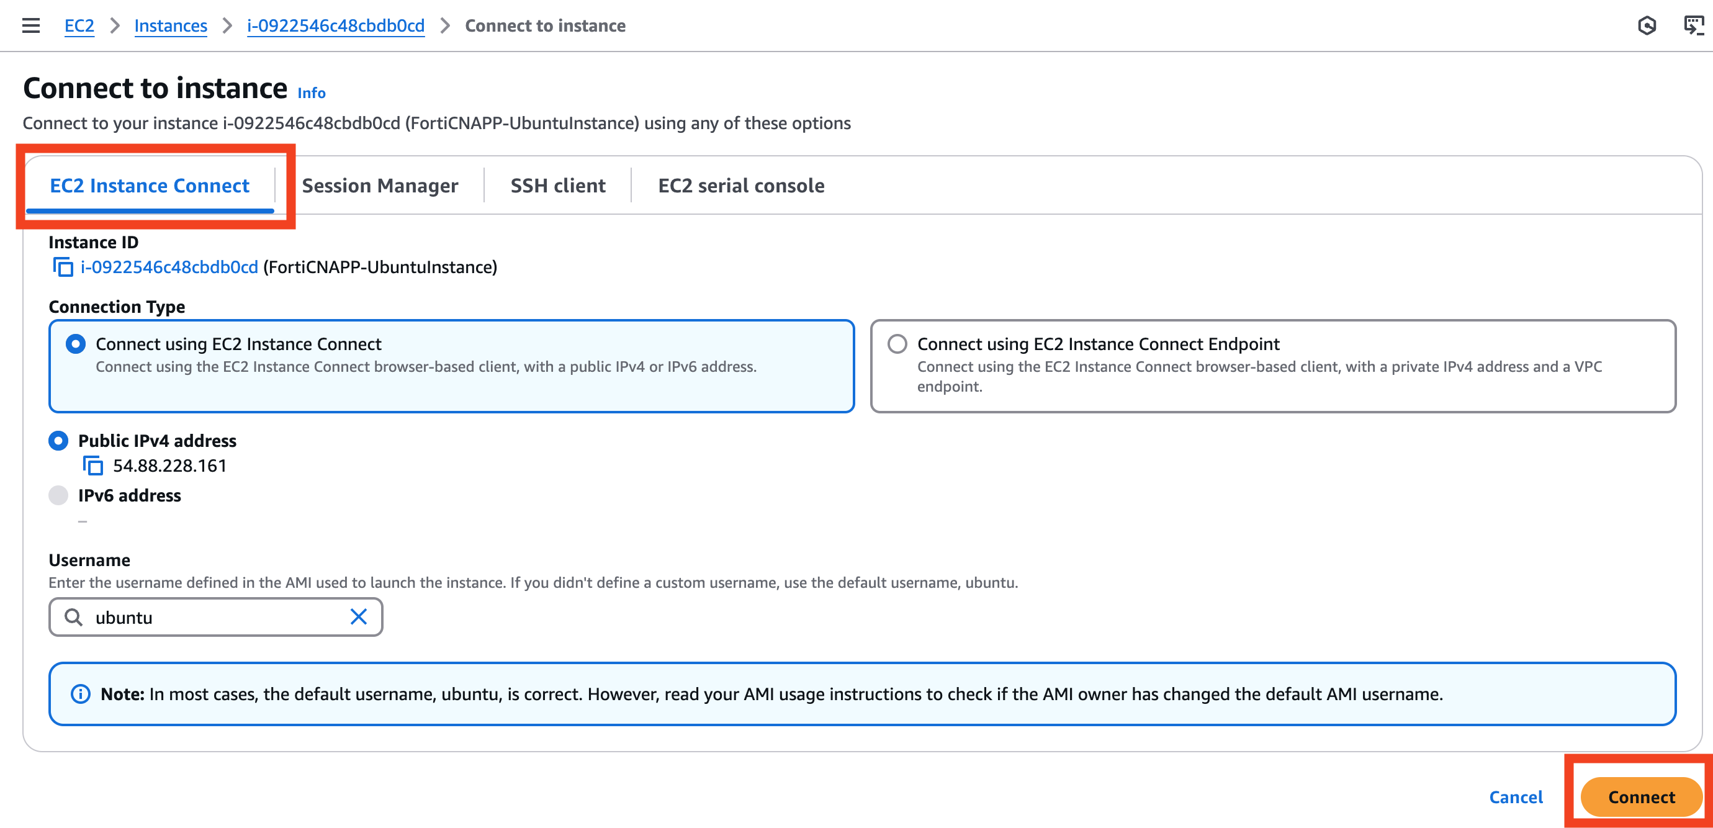Screen dimensions: 1713x828
Task: Open i-0922546c48cbdb0cd breadcrumb link
Action: 336,25
